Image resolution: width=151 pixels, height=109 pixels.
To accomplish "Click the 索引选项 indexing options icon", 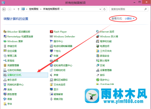I will 5,80.
